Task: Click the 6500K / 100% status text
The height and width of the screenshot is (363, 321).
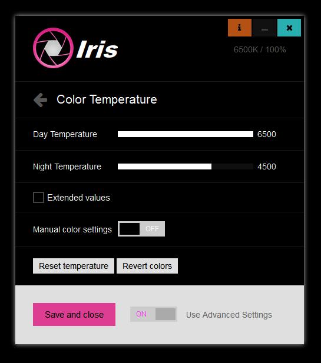Action: [x=260, y=49]
